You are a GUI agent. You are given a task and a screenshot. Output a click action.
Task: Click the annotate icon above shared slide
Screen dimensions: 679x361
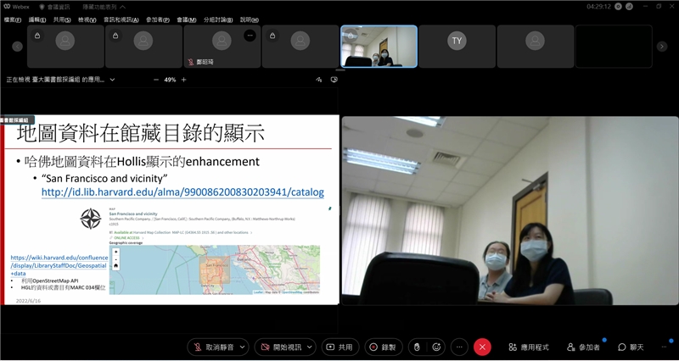point(319,80)
